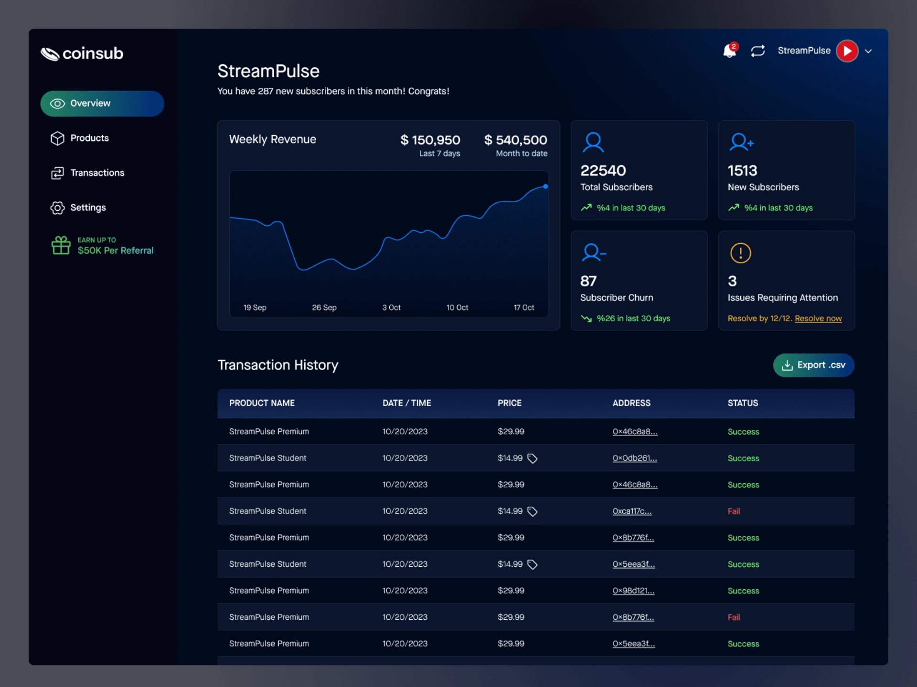This screenshot has width=917, height=687.
Task: Click the ADDRESS column header
Action: tap(631, 403)
